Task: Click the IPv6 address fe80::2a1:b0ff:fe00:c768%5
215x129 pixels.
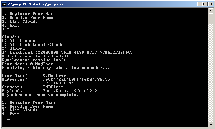Action: [x=76, y=79]
